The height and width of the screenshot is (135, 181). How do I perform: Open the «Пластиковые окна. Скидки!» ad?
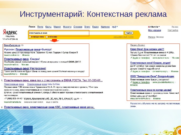(x=22, y=59)
